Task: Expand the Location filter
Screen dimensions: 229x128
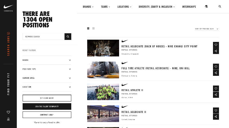Action: pyautogui.click(x=47, y=87)
